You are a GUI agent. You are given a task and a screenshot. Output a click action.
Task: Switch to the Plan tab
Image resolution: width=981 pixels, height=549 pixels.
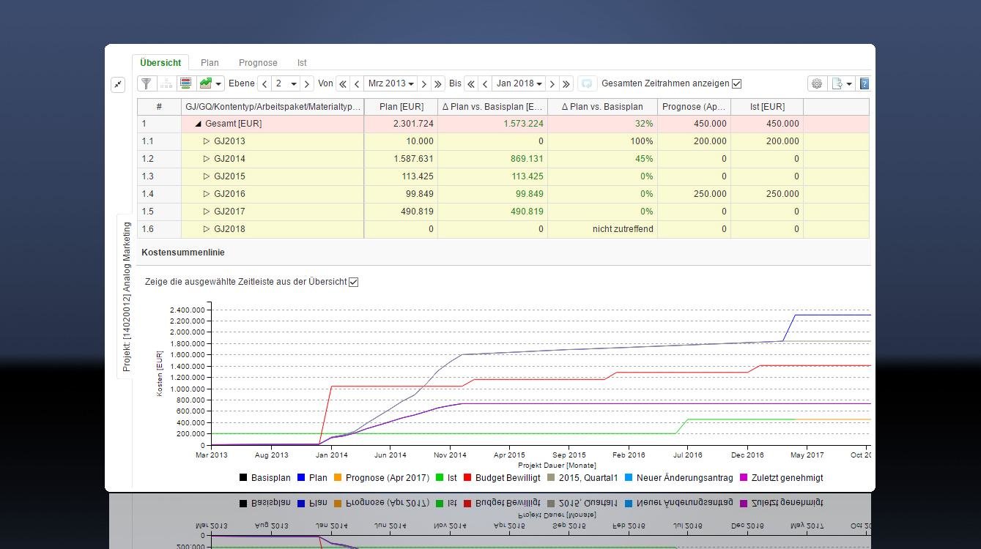(x=210, y=63)
